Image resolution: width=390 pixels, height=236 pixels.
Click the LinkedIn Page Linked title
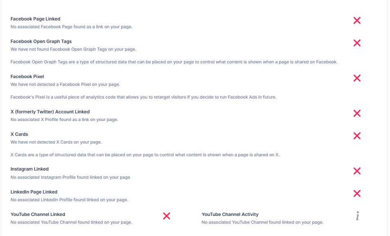(34, 192)
